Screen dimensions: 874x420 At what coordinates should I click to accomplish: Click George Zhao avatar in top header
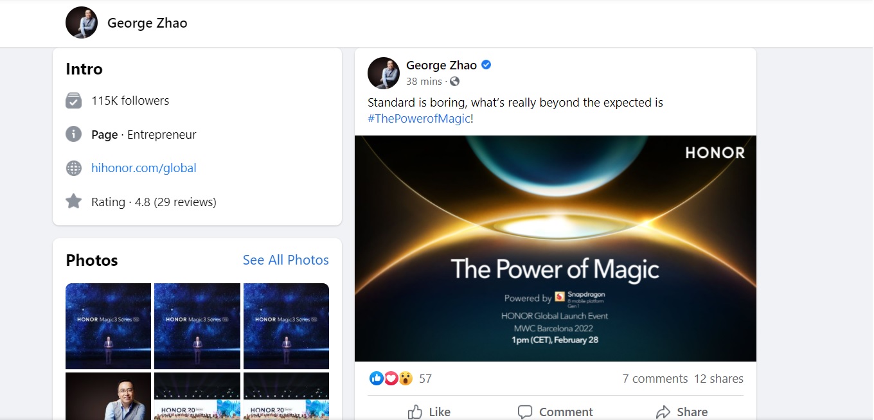[x=82, y=23]
